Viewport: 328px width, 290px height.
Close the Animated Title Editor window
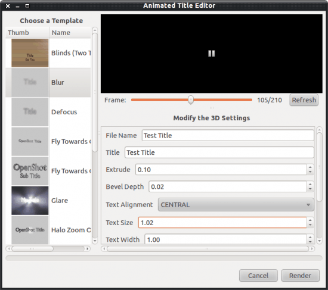click(8, 6)
